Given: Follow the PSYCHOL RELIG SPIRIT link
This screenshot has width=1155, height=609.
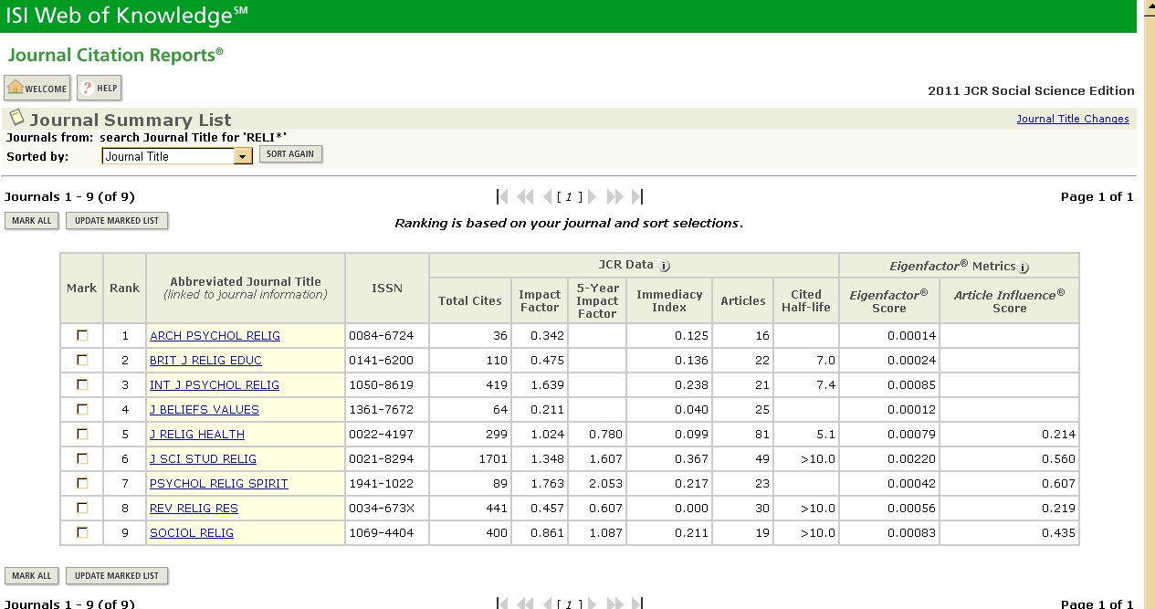Looking at the screenshot, I should 218,484.
